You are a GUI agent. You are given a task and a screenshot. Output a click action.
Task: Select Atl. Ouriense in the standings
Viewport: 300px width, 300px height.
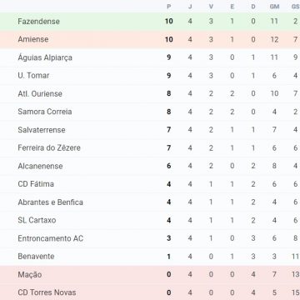click(40, 93)
